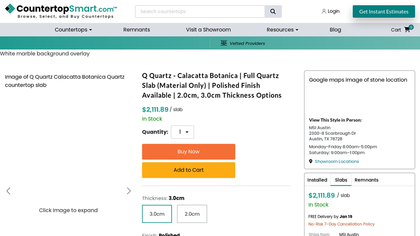Open Visit a Showroom menu item
Viewport: 420px width, 236px height.
(208, 30)
